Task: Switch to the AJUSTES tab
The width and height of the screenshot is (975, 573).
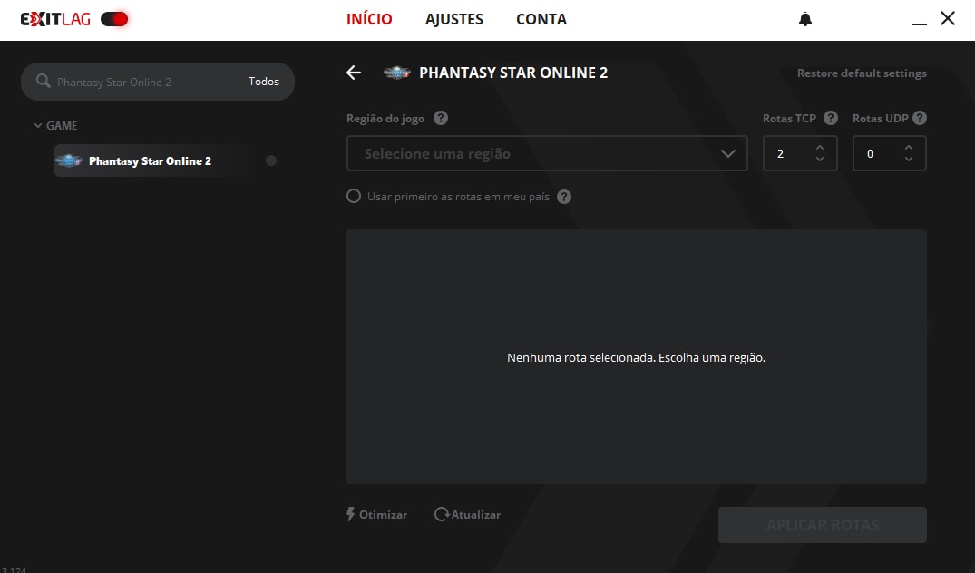Action: tap(454, 19)
